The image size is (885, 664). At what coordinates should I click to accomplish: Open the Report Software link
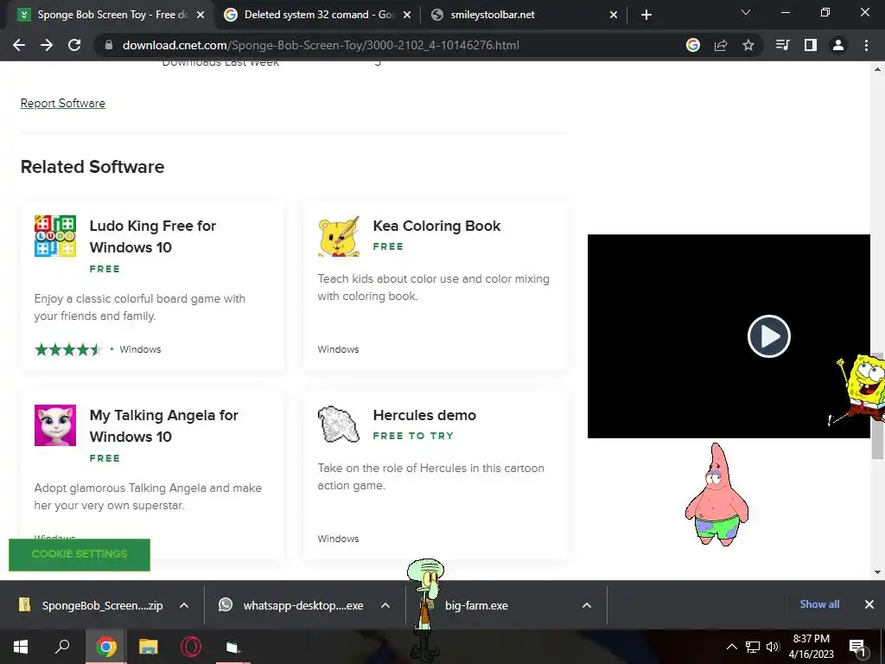[62, 104]
